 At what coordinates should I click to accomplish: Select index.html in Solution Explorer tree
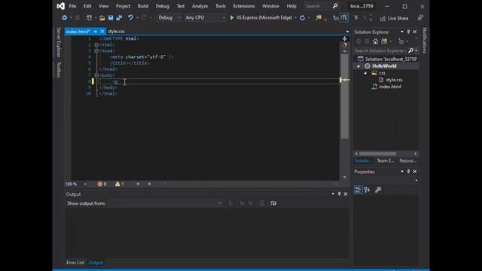[x=390, y=87]
